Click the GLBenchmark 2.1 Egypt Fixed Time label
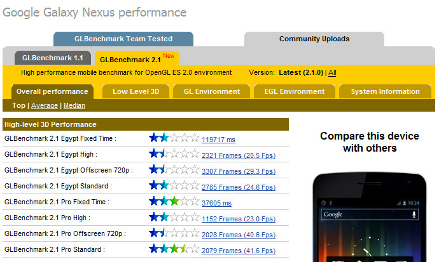The width and height of the screenshot is (439, 262). 60,138
